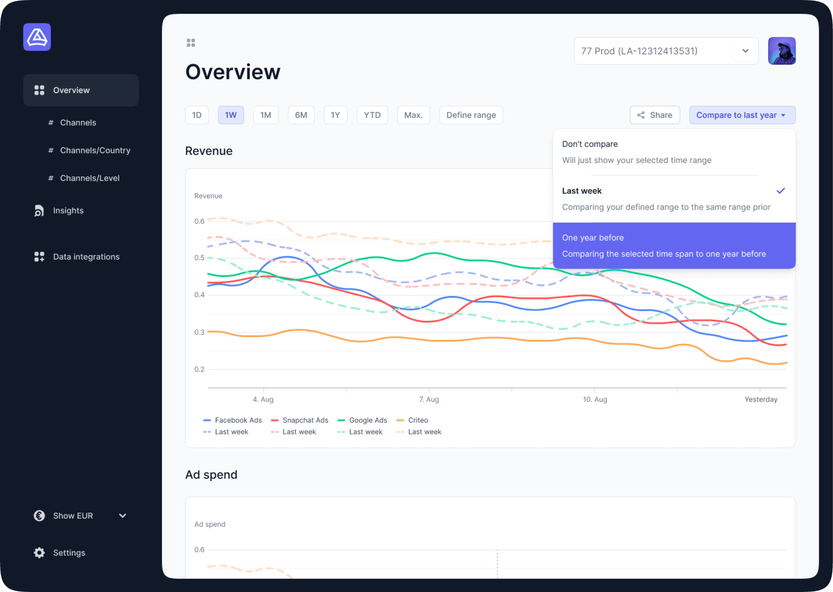This screenshot has width=833, height=592.
Task: Click the triangle app logo icon
Action: tap(37, 37)
